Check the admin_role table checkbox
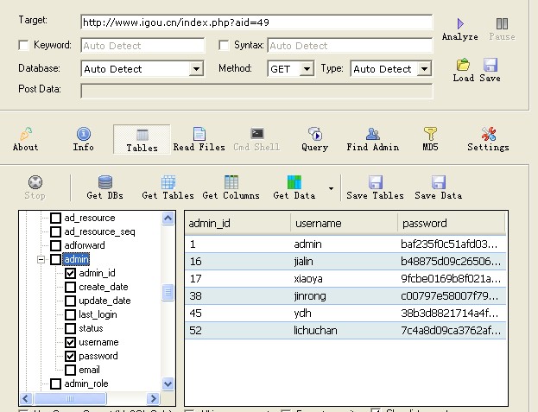 pyautogui.click(x=55, y=383)
